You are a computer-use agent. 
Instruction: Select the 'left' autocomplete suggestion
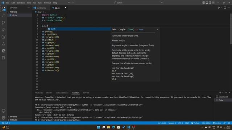(79, 29)
